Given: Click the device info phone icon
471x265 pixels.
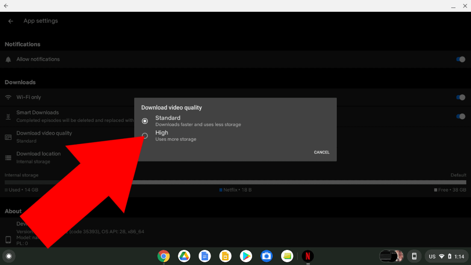Looking at the screenshot, I should tap(8, 240).
